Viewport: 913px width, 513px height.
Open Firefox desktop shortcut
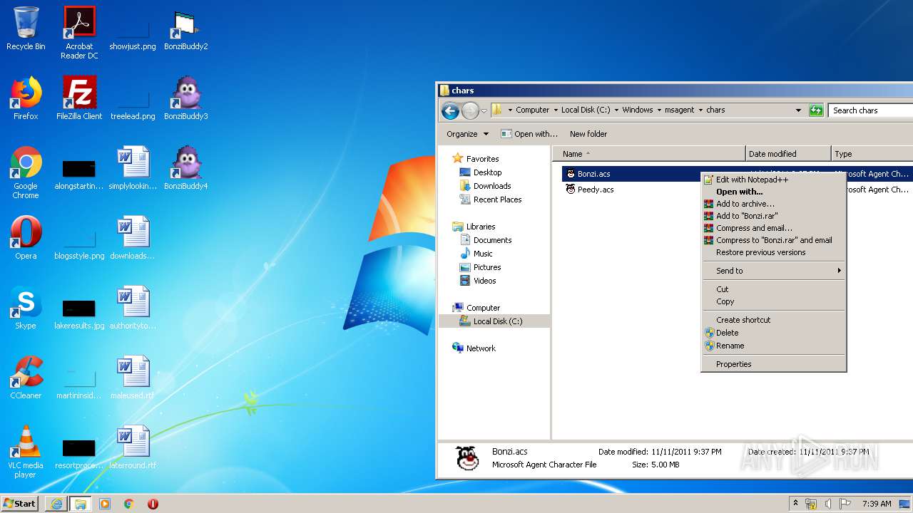(x=26, y=98)
